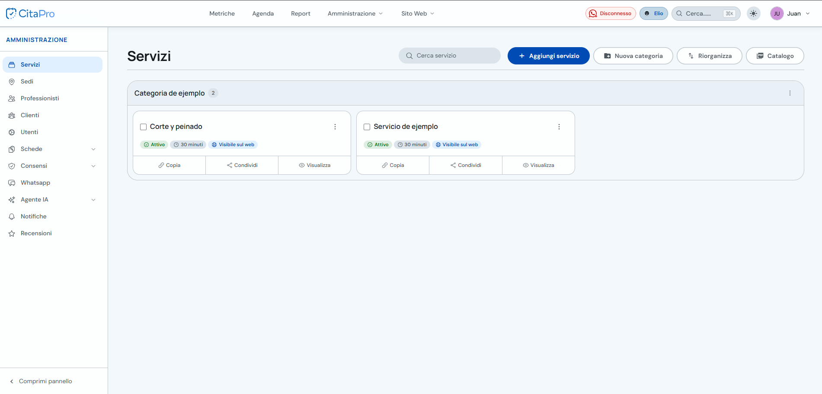Click the global Cerca search field
Image resolution: width=822 pixels, height=394 pixels.
[706, 13]
